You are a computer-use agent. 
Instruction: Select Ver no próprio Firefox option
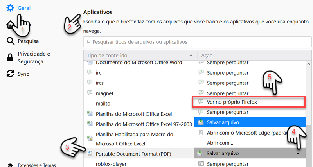tap(249, 102)
